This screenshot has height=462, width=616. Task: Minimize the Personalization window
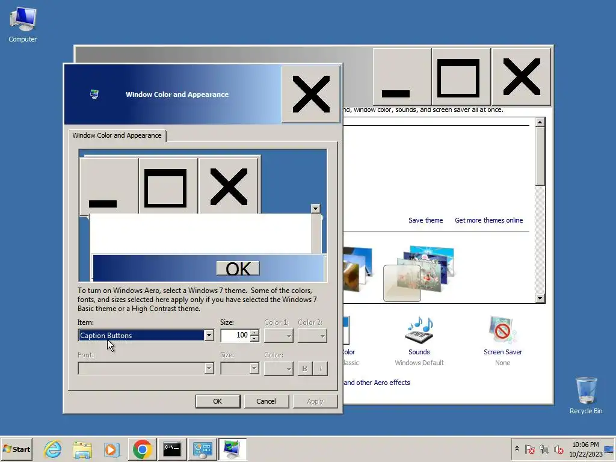[402, 77]
